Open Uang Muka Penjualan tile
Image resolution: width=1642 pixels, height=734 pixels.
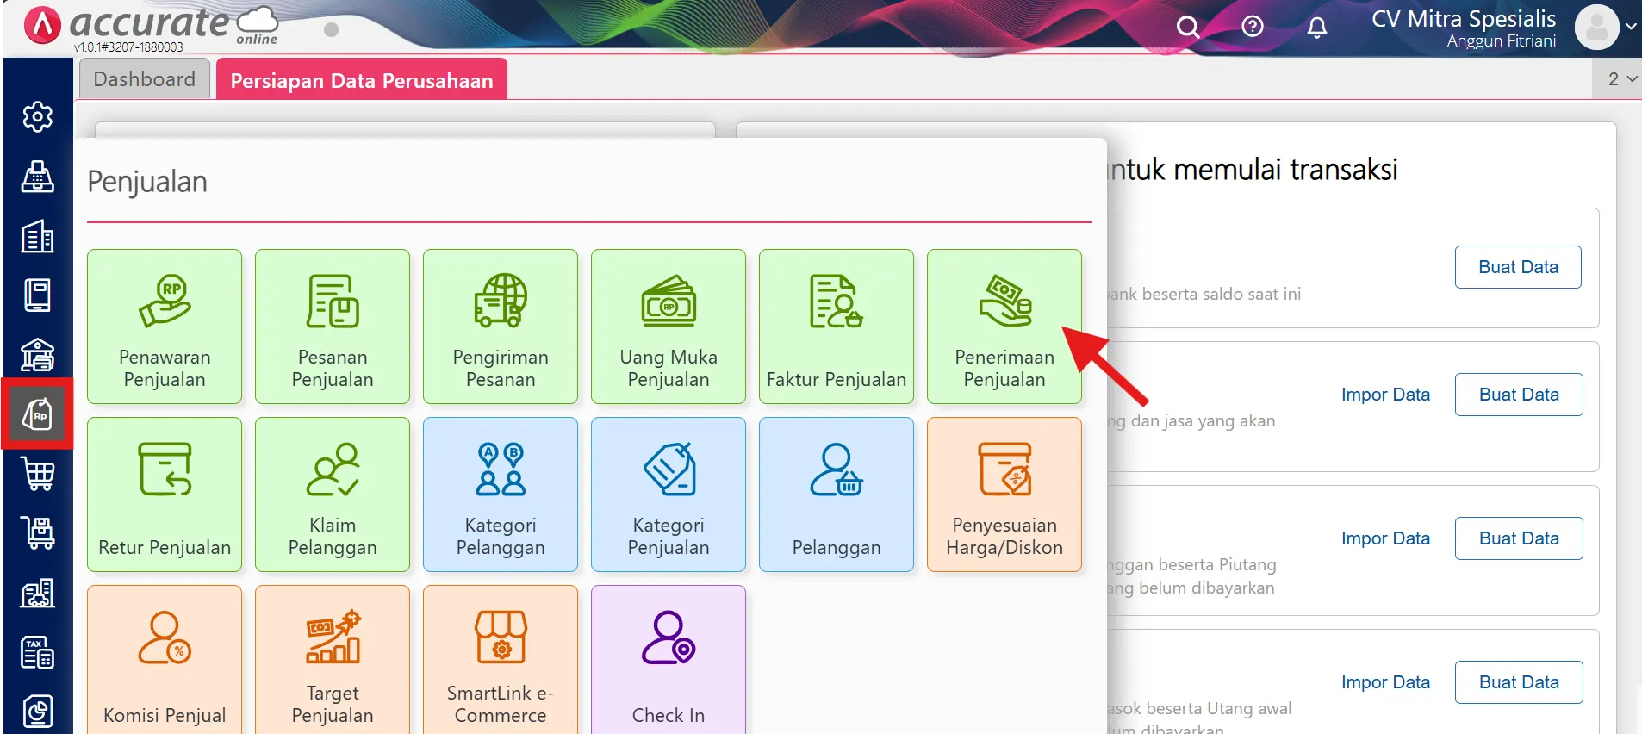(x=668, y=327)
